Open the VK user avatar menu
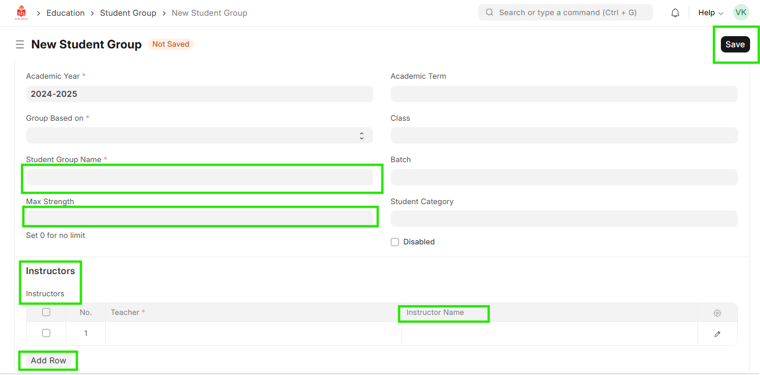Image resolution: width=760 pixels, height=375 pixels. 741,13
